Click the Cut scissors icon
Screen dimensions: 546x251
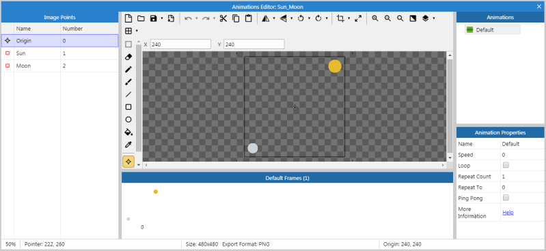pyautogui.click(x=223, y=18)
